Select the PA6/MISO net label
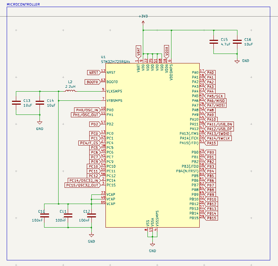The height and width of the screenshot is (266, 278). tap(216, 101)
